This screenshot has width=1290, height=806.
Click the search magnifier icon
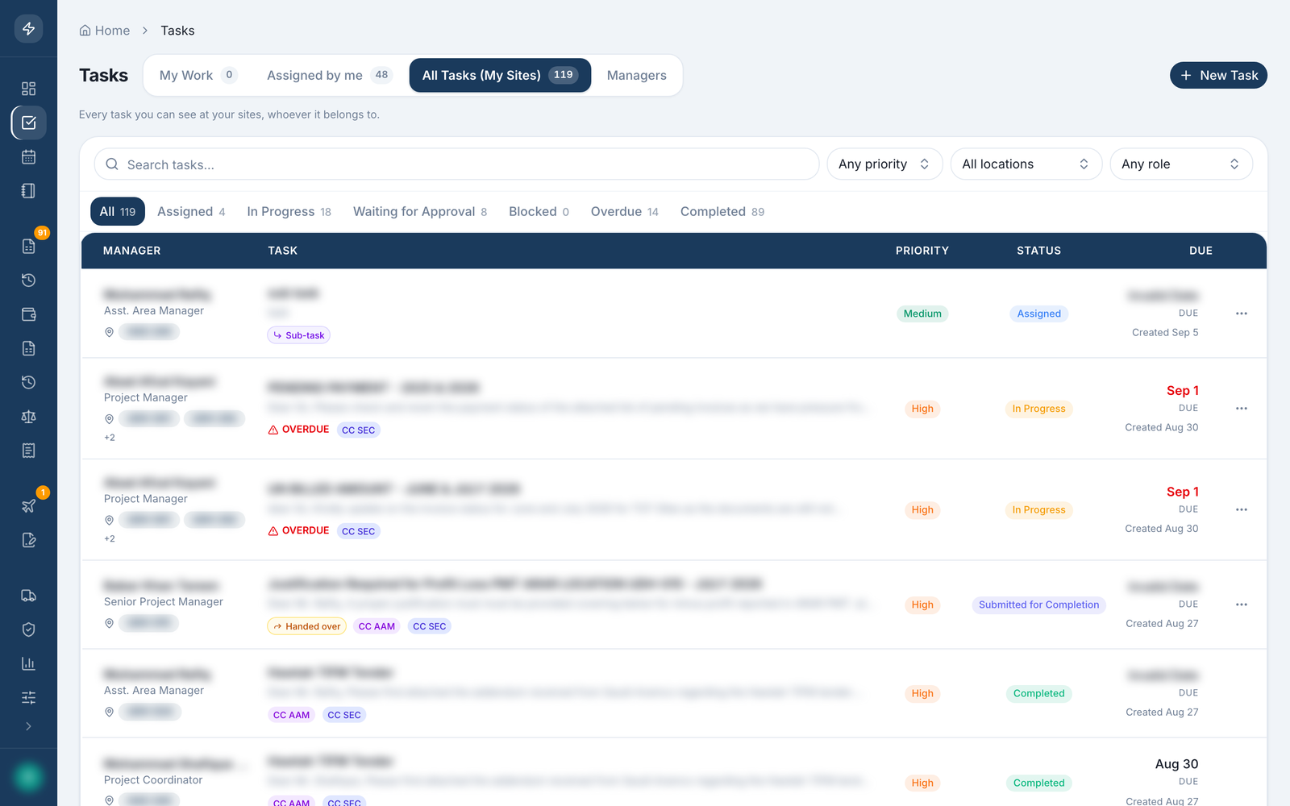pos(112,164)
